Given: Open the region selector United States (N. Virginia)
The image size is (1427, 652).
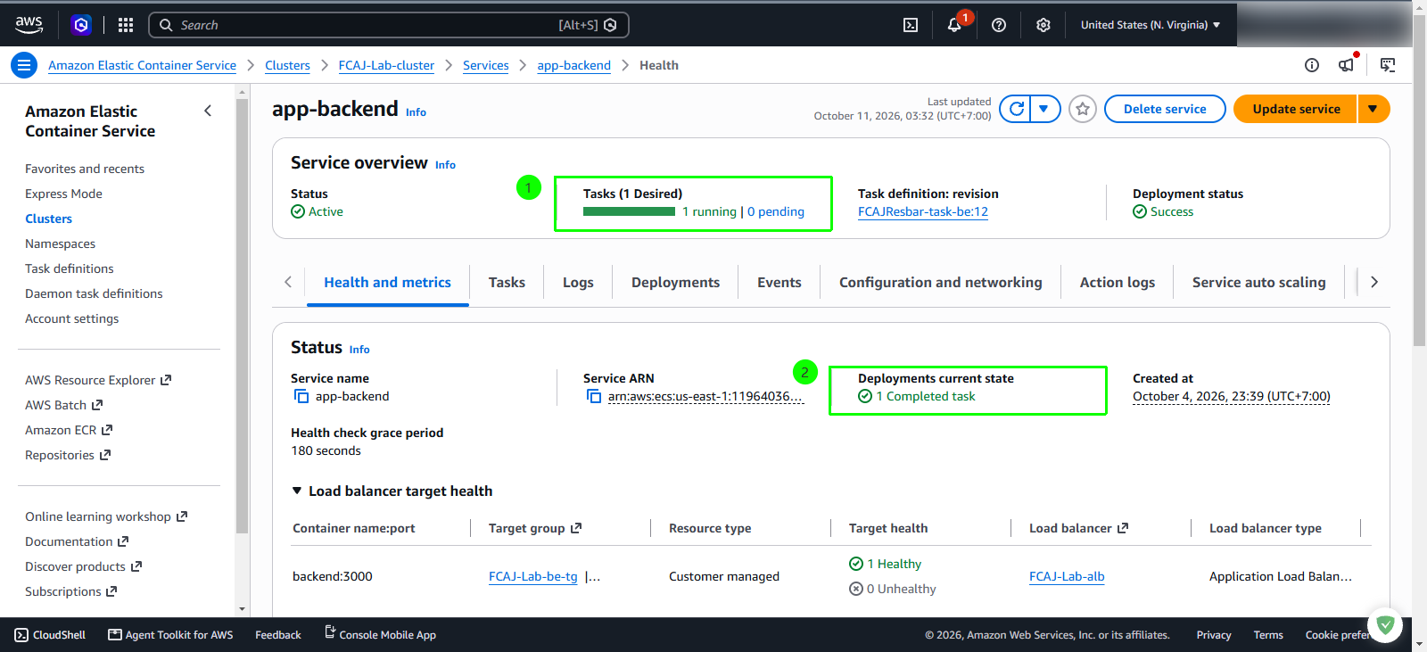Looking at the screenshot, I should pos(1151,25).
